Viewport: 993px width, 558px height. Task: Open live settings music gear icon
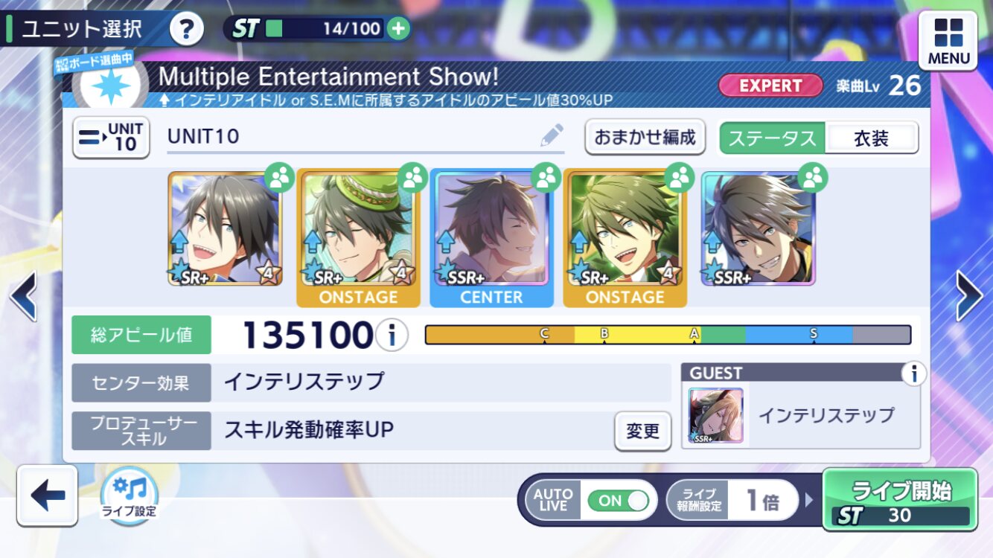[x=130, y=493]
